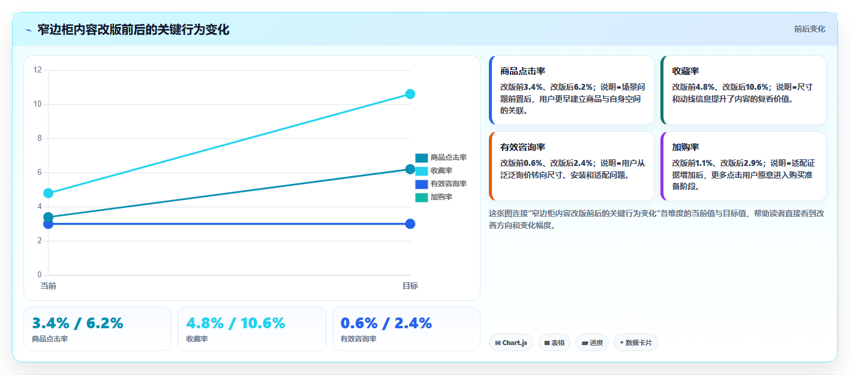850x375 pixels.
Task: Open the 加购率 explanation card title
Action: tap(685, 147)
